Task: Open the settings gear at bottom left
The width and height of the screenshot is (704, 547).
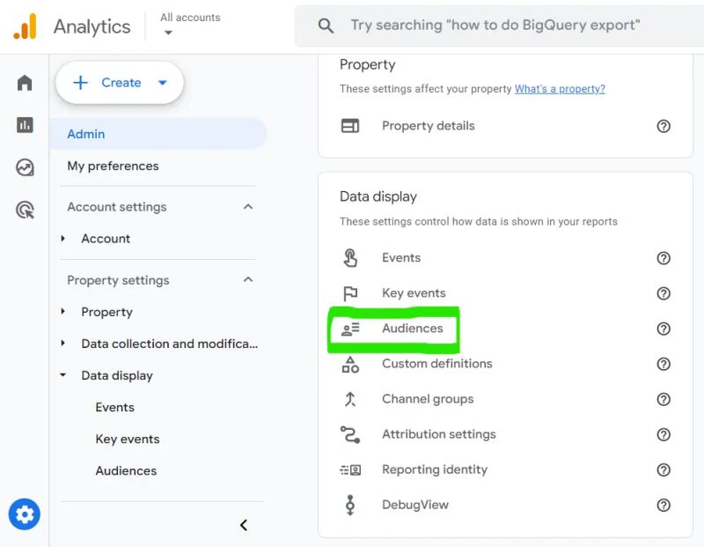Action: (25, 514)
